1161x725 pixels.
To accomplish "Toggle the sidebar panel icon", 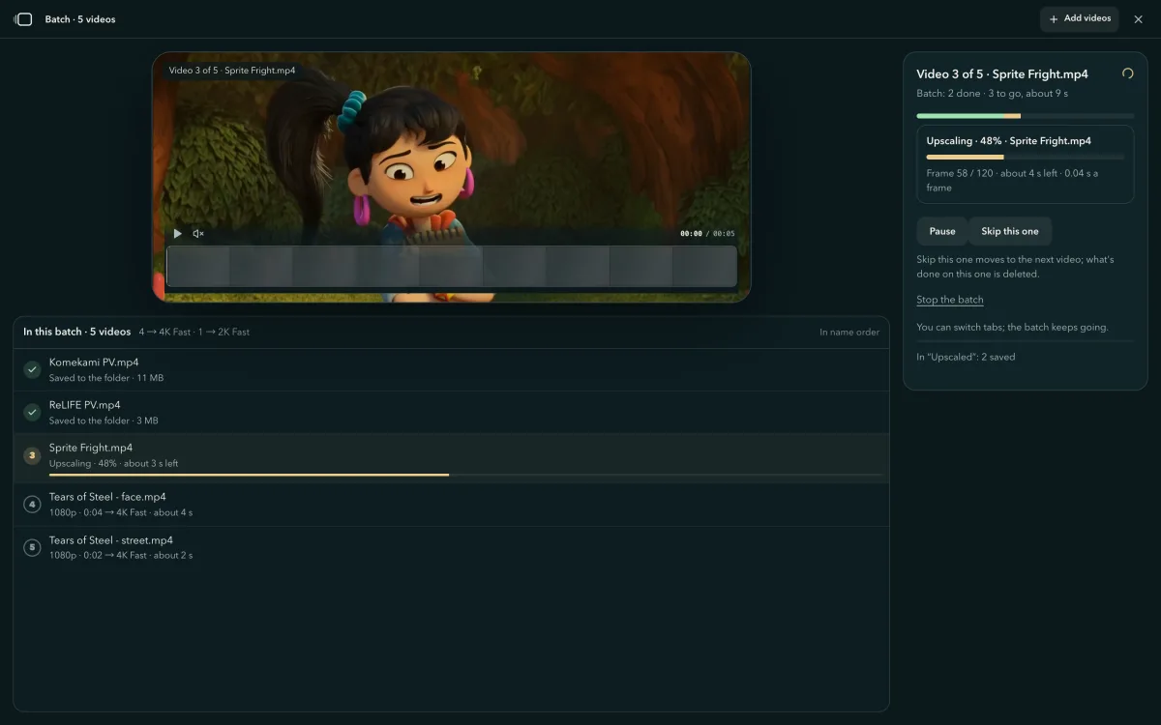I will coord(23,19).
